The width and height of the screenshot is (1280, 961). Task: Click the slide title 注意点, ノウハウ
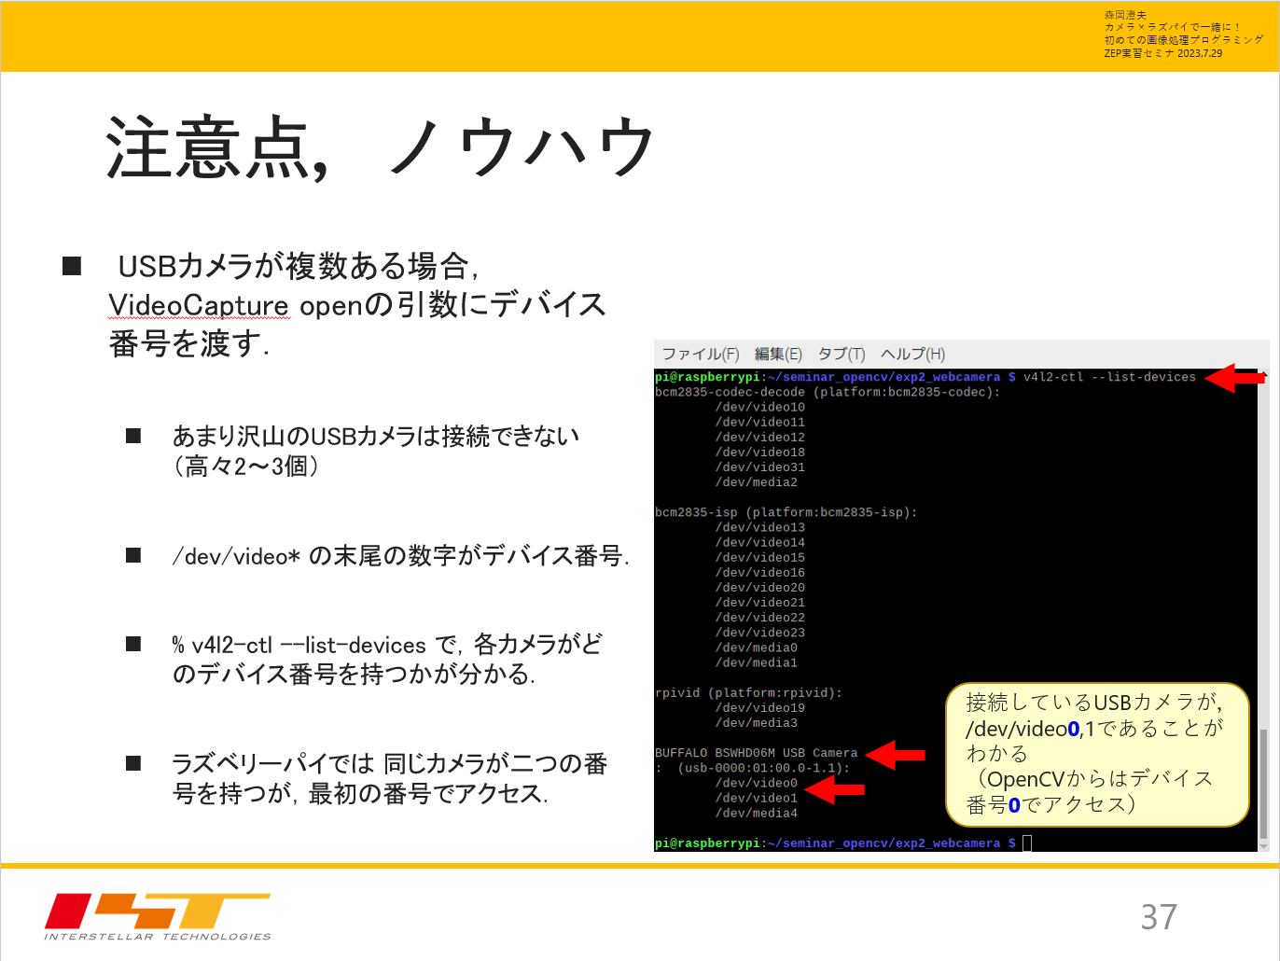tap(380, 147)
